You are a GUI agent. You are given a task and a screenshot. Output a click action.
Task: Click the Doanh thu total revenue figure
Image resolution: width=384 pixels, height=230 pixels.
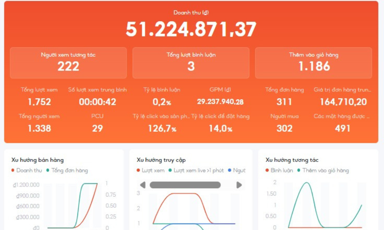click(x=191, y=29)
